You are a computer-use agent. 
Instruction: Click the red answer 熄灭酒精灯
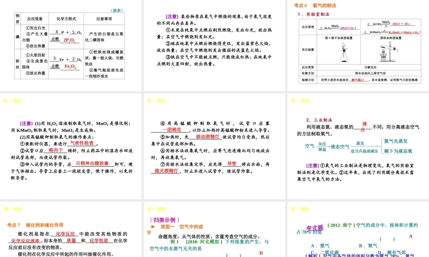tap(166, 171)
